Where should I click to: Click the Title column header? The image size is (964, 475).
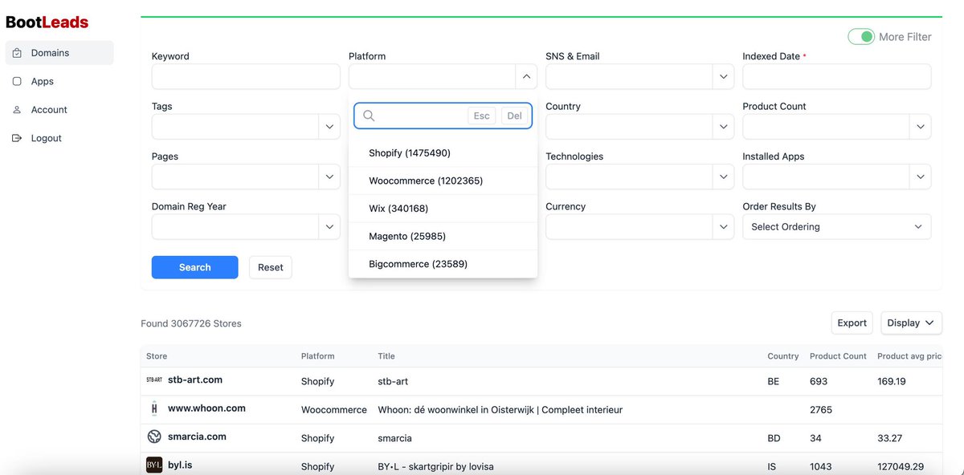[386, 356]
